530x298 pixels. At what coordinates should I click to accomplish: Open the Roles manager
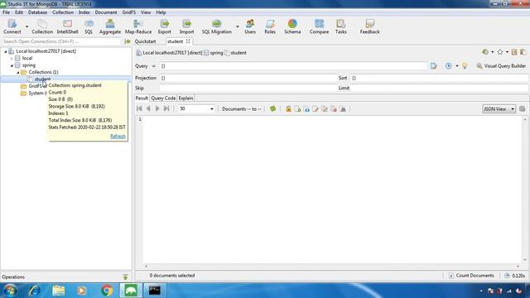pyautogui.click(x=270, y=26)
